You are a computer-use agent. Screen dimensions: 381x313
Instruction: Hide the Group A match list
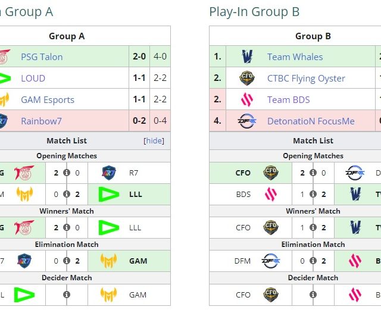pyautogui.click(x=154, y=141)
